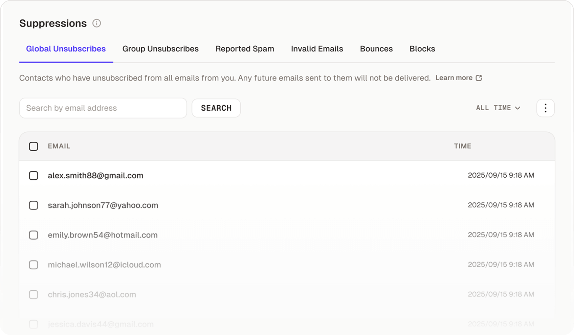Open the Suppressions info tooltip icon
The height and width of the screenshot is (335, 574).
point(97,23)
